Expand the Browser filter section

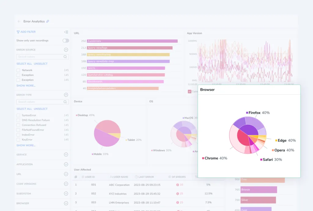[66, 203]
